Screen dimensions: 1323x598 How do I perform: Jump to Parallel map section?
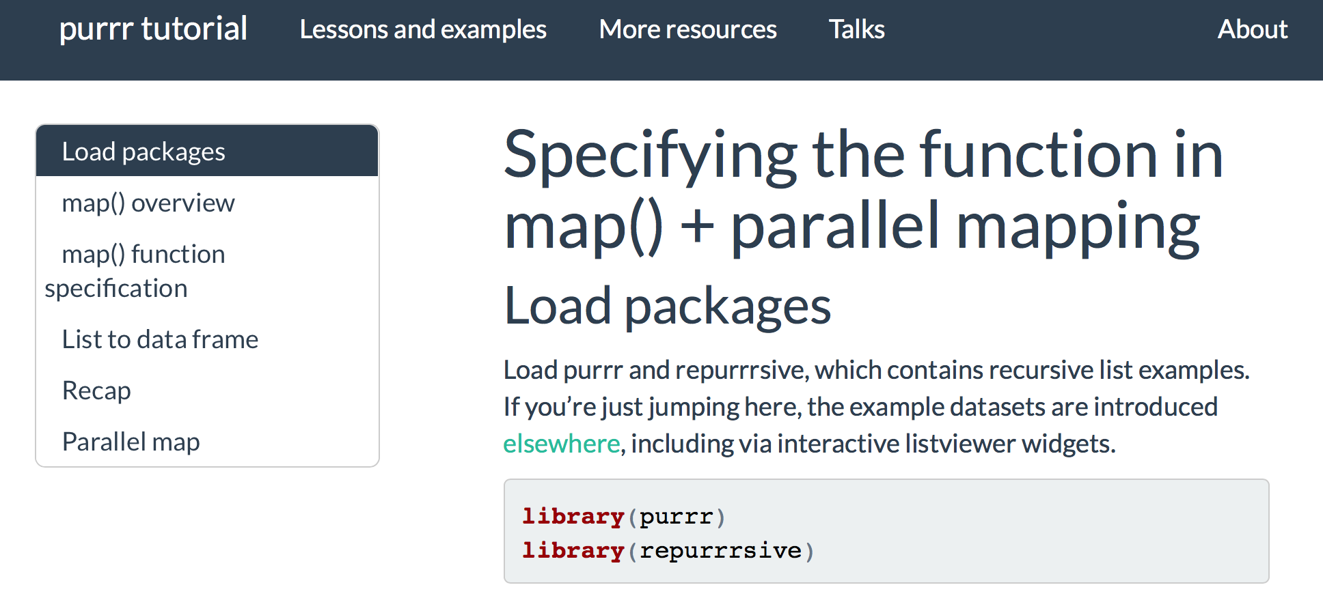[x=131, y=442]
